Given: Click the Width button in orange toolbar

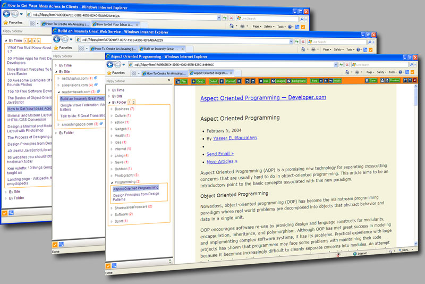Looking at the screenshot, I should click(x=335, y=80).
